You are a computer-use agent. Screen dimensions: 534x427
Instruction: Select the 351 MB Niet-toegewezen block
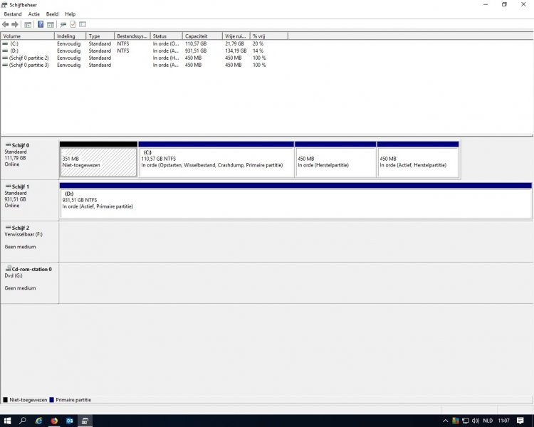[98, 162]
